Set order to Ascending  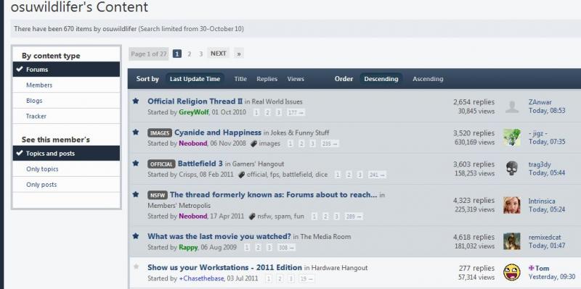428,79
